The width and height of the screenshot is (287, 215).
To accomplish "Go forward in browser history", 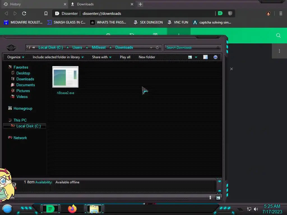I will (x=15, y=13).
